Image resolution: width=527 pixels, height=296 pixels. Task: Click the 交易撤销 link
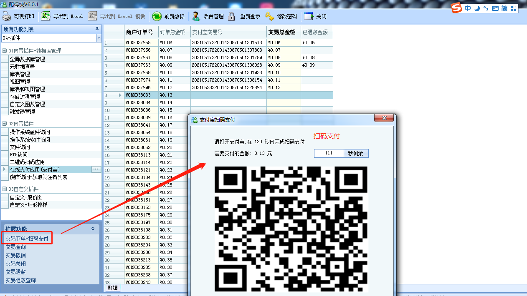pos(15,255)
